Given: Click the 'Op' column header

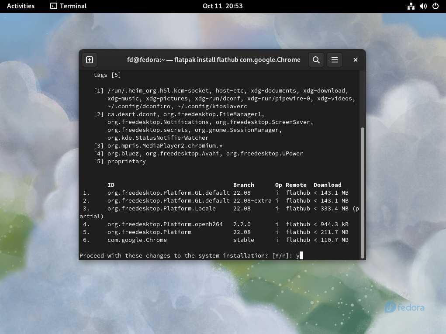Looking at the screenshot, I should [x=278, y=185].
